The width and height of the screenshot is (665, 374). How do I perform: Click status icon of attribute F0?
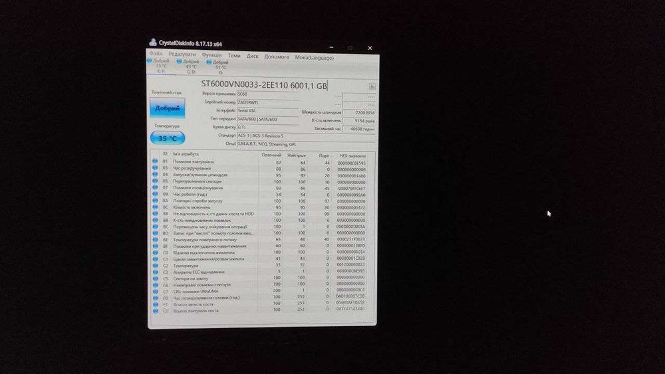click(x=155, y=298)
